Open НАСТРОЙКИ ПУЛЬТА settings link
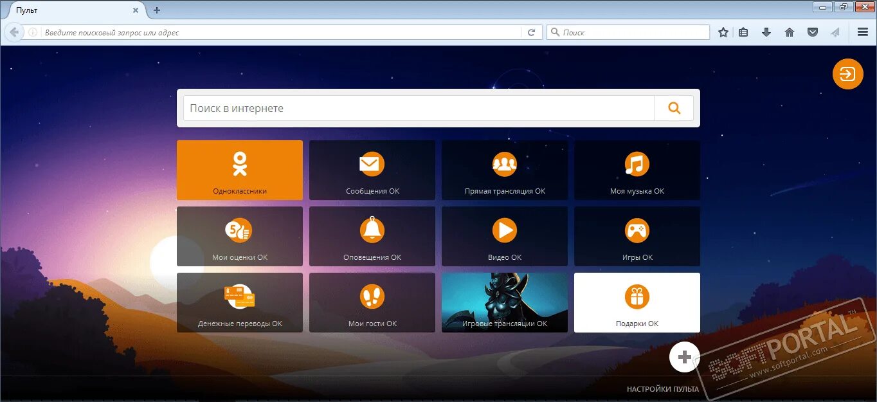Viewport: 877px width, 402px height. click(663, 389)
